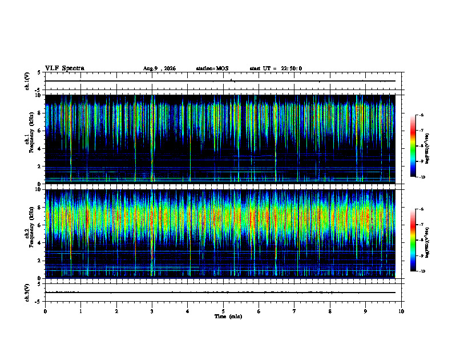The image size is (452, 349).
Task: Click the '6' tick on the Time axis
Action: tap(259, 311)
